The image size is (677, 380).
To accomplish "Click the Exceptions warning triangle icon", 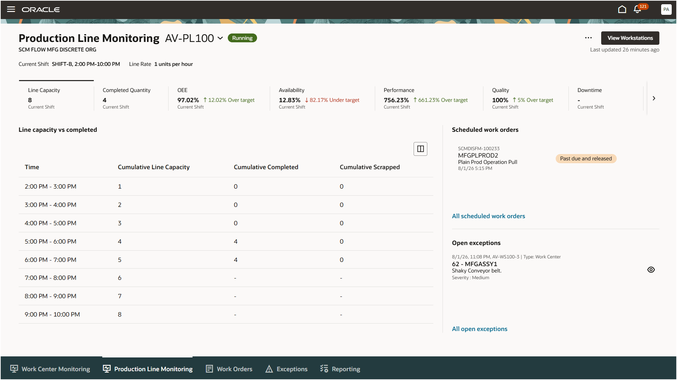I will tap(269, 369).
